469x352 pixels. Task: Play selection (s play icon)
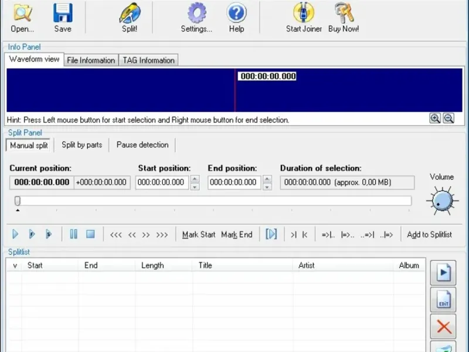(49, 234)
